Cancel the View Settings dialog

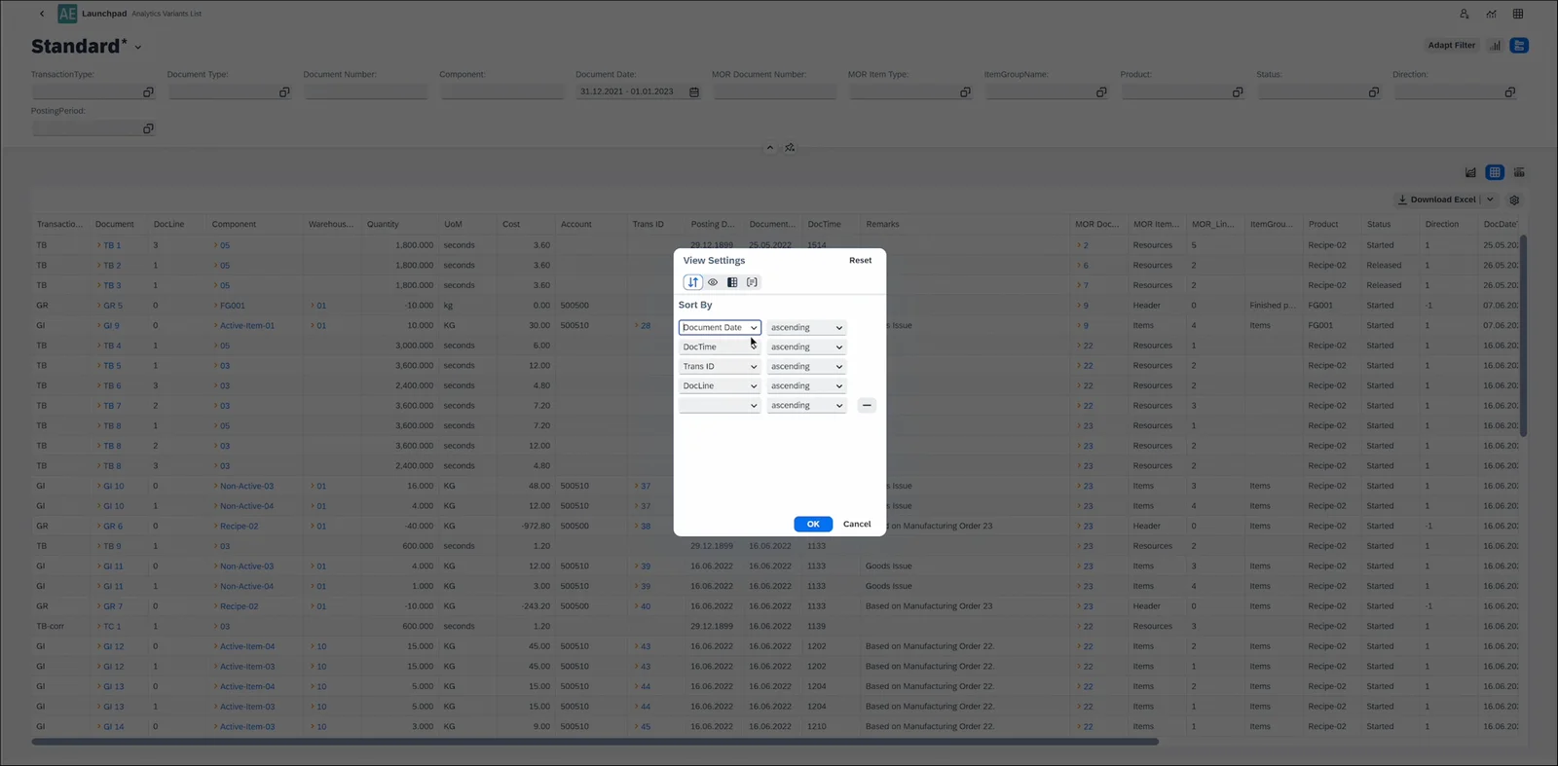(857, 525)
